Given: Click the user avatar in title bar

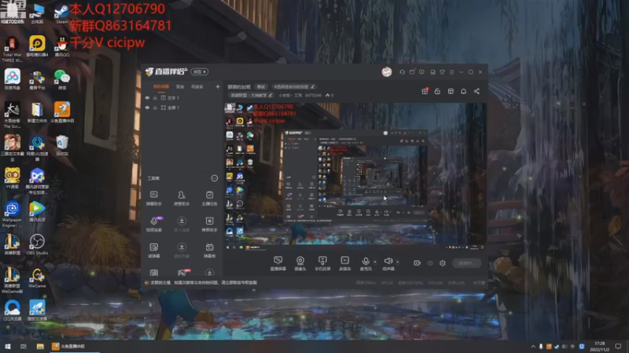Looking at the screenshot, I should (387, 71).
